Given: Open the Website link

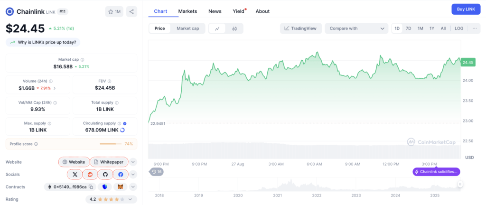Looking at the screenshot, I should pos(74,162).
